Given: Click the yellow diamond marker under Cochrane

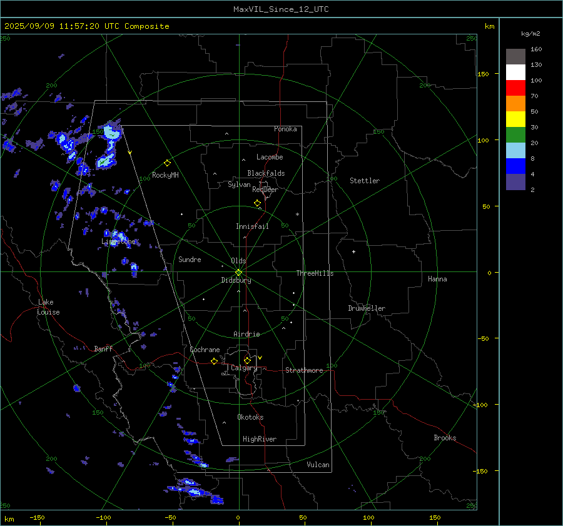Looking at the screenshot, I should point(214,362).
